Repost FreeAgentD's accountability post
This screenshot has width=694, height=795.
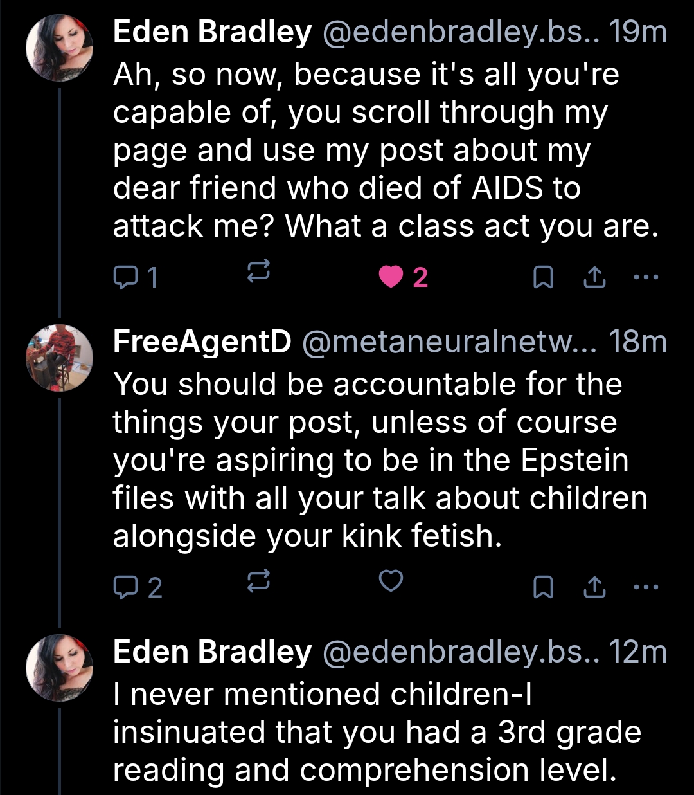(259, 582)
